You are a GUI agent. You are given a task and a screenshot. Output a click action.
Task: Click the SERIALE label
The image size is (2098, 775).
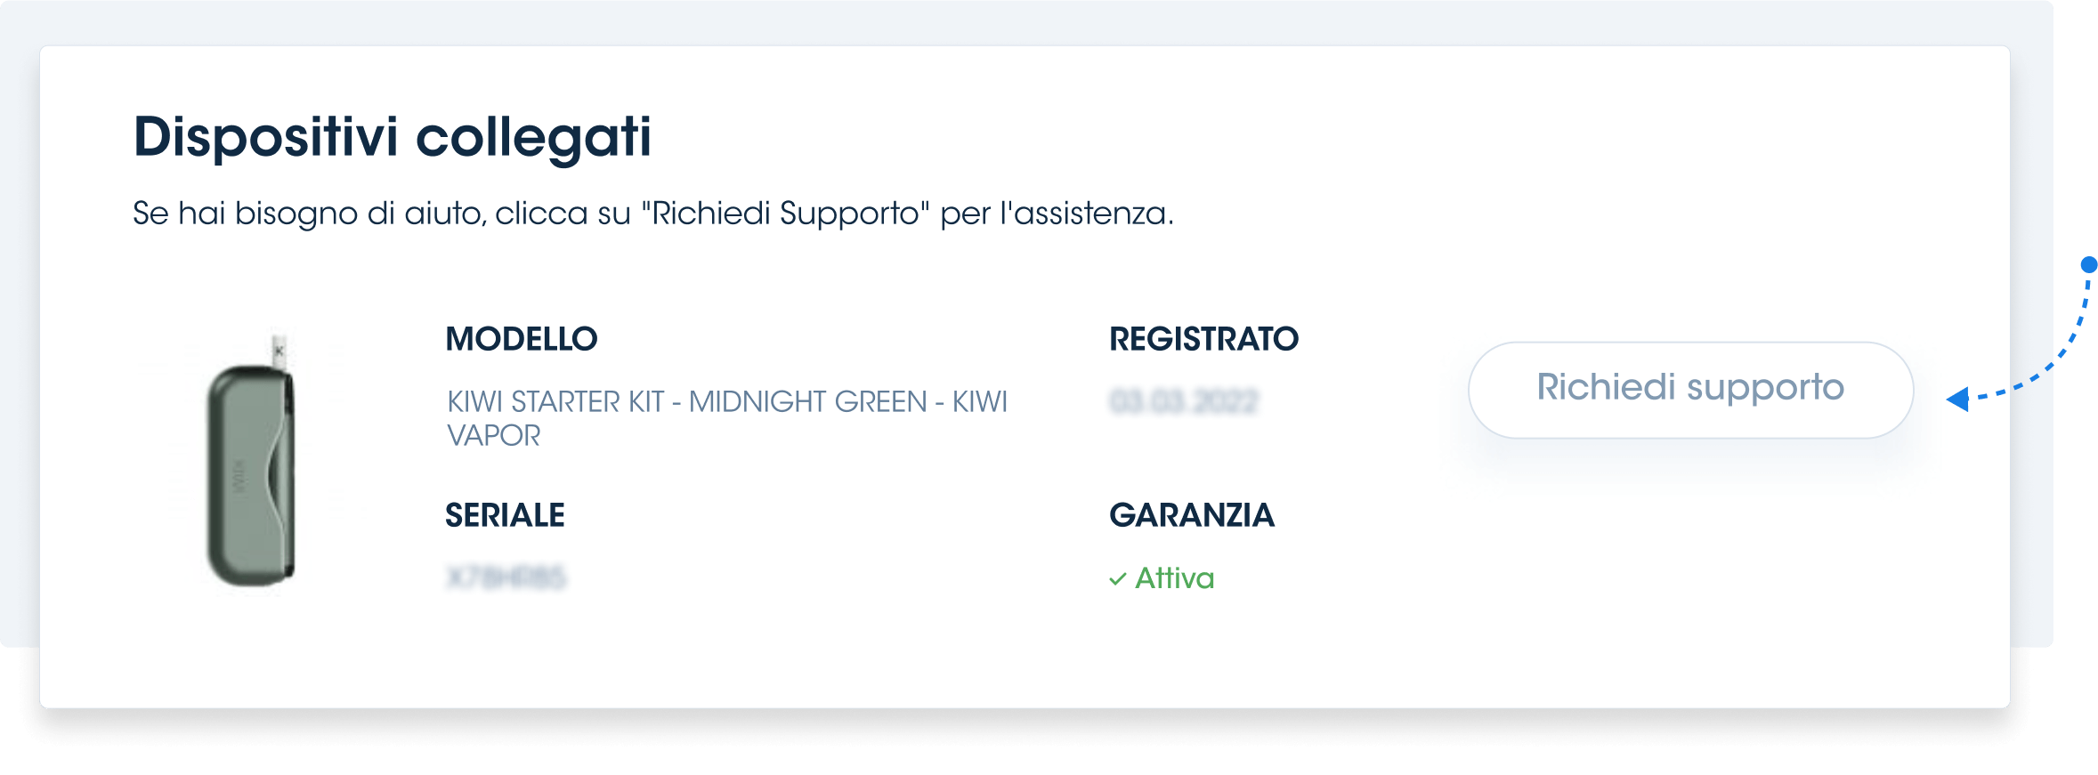(505, 515)
